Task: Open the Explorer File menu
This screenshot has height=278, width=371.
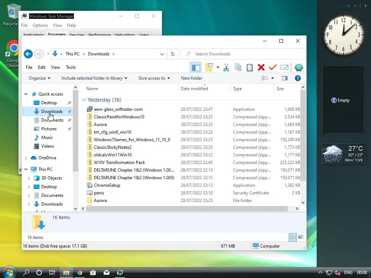Action: [29, 67]
